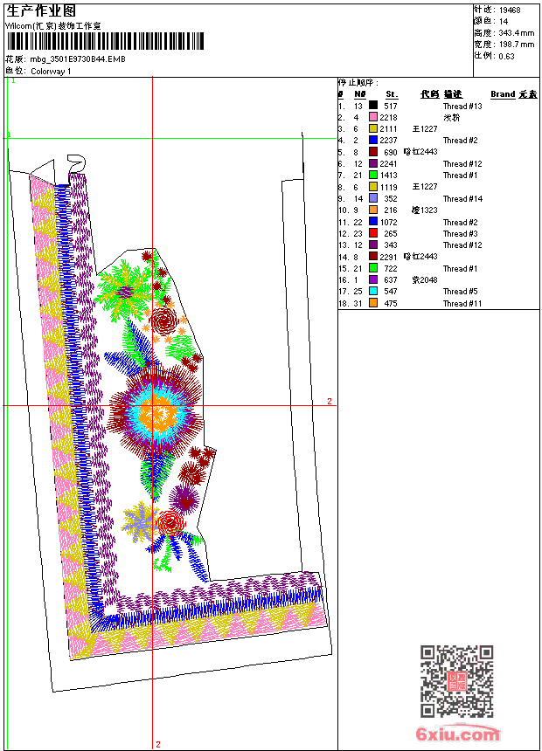Select the file name mbg_3501E9730B44.EMB
This screenshot has height=751, width=542.
[x=78, y=59]
